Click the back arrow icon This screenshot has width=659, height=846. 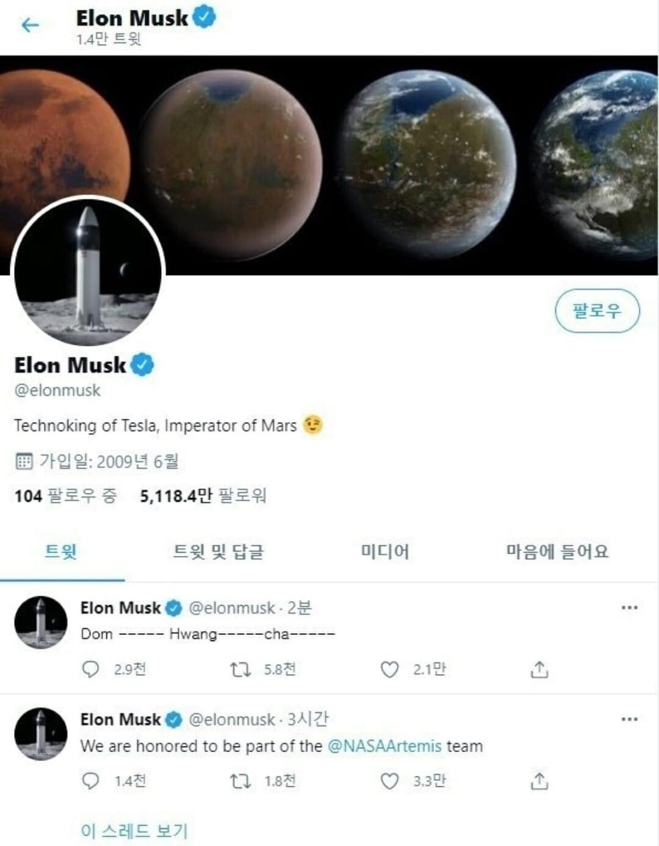(x=29, y=25)
